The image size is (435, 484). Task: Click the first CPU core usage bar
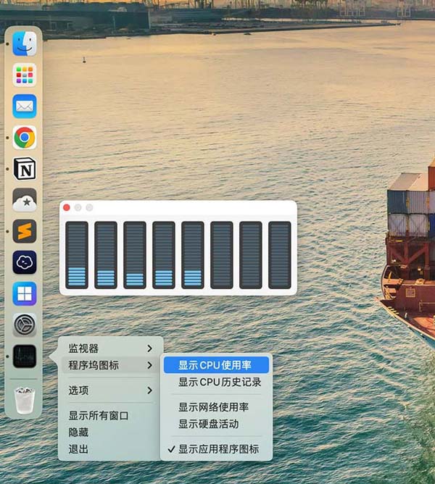[77, 255]
